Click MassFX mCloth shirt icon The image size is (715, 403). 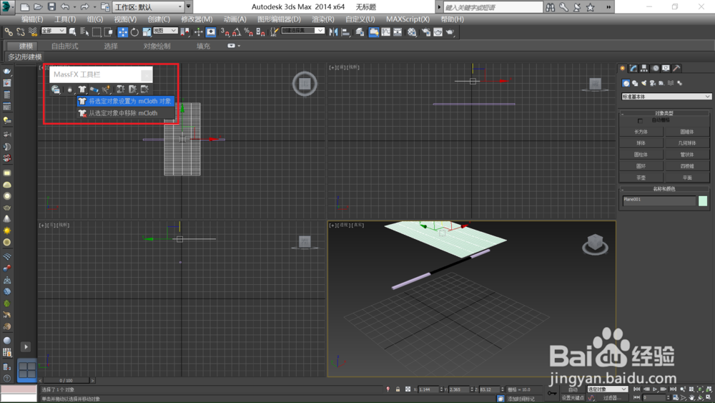coord(82,89)
